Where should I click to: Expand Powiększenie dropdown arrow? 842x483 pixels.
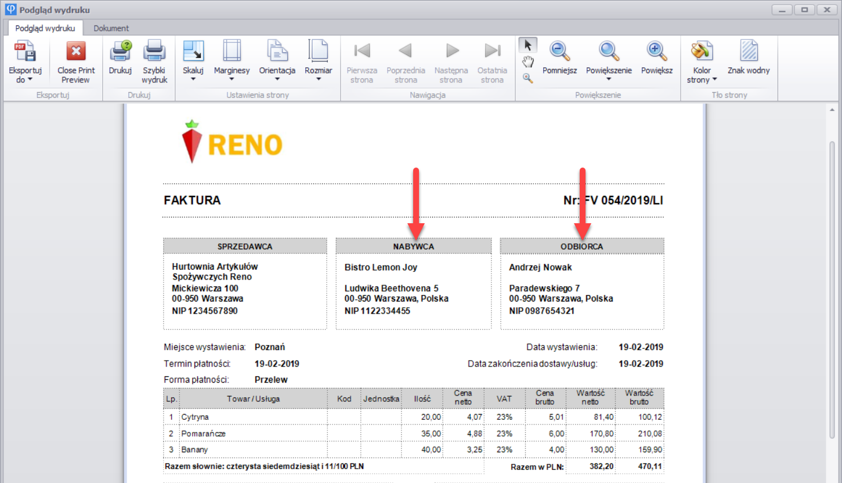(x=609, y=79)
